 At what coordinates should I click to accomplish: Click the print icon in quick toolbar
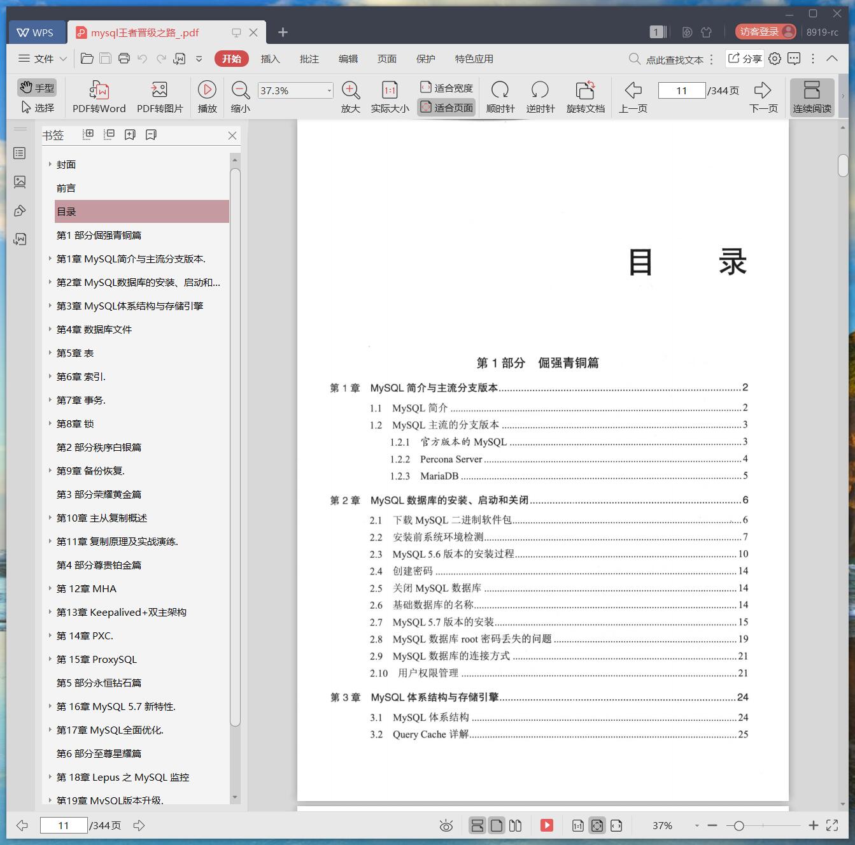(x=124, y=59)
